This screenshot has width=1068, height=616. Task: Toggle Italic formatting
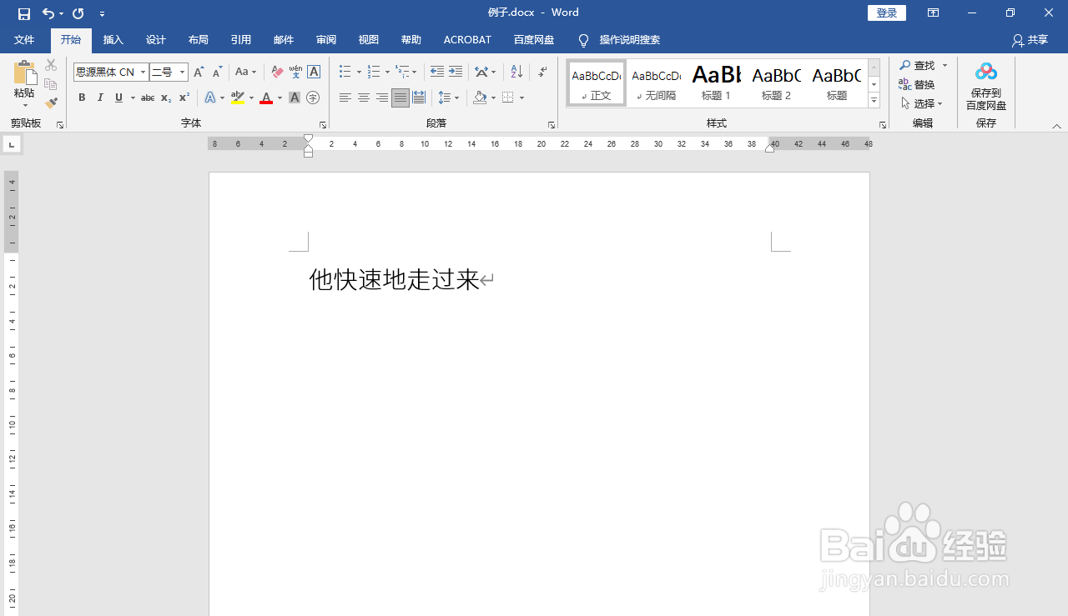coord(100,98)
